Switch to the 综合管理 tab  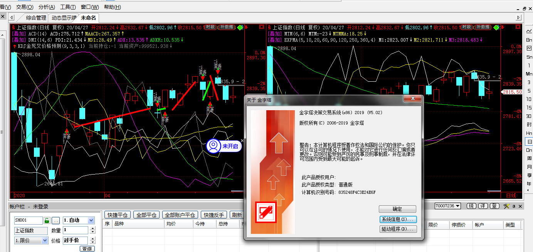(x=36, y=18)
